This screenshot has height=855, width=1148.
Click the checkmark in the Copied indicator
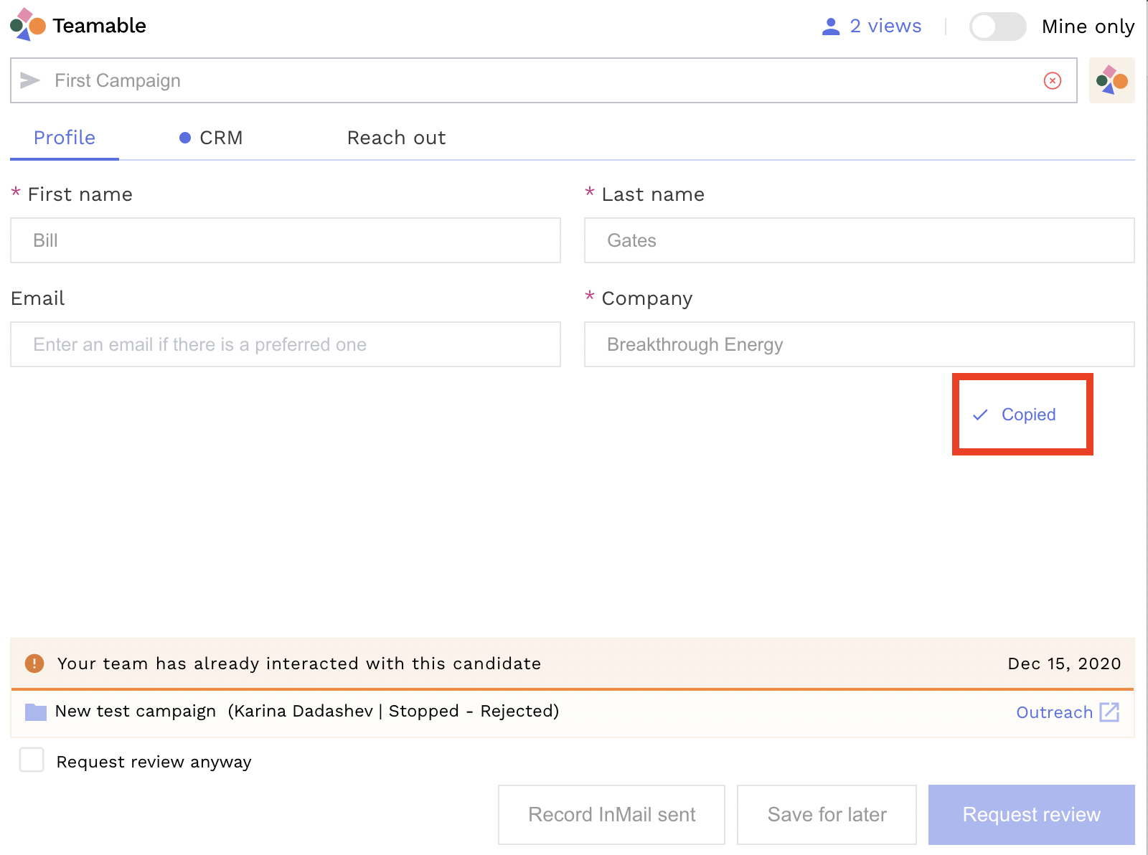980,415
